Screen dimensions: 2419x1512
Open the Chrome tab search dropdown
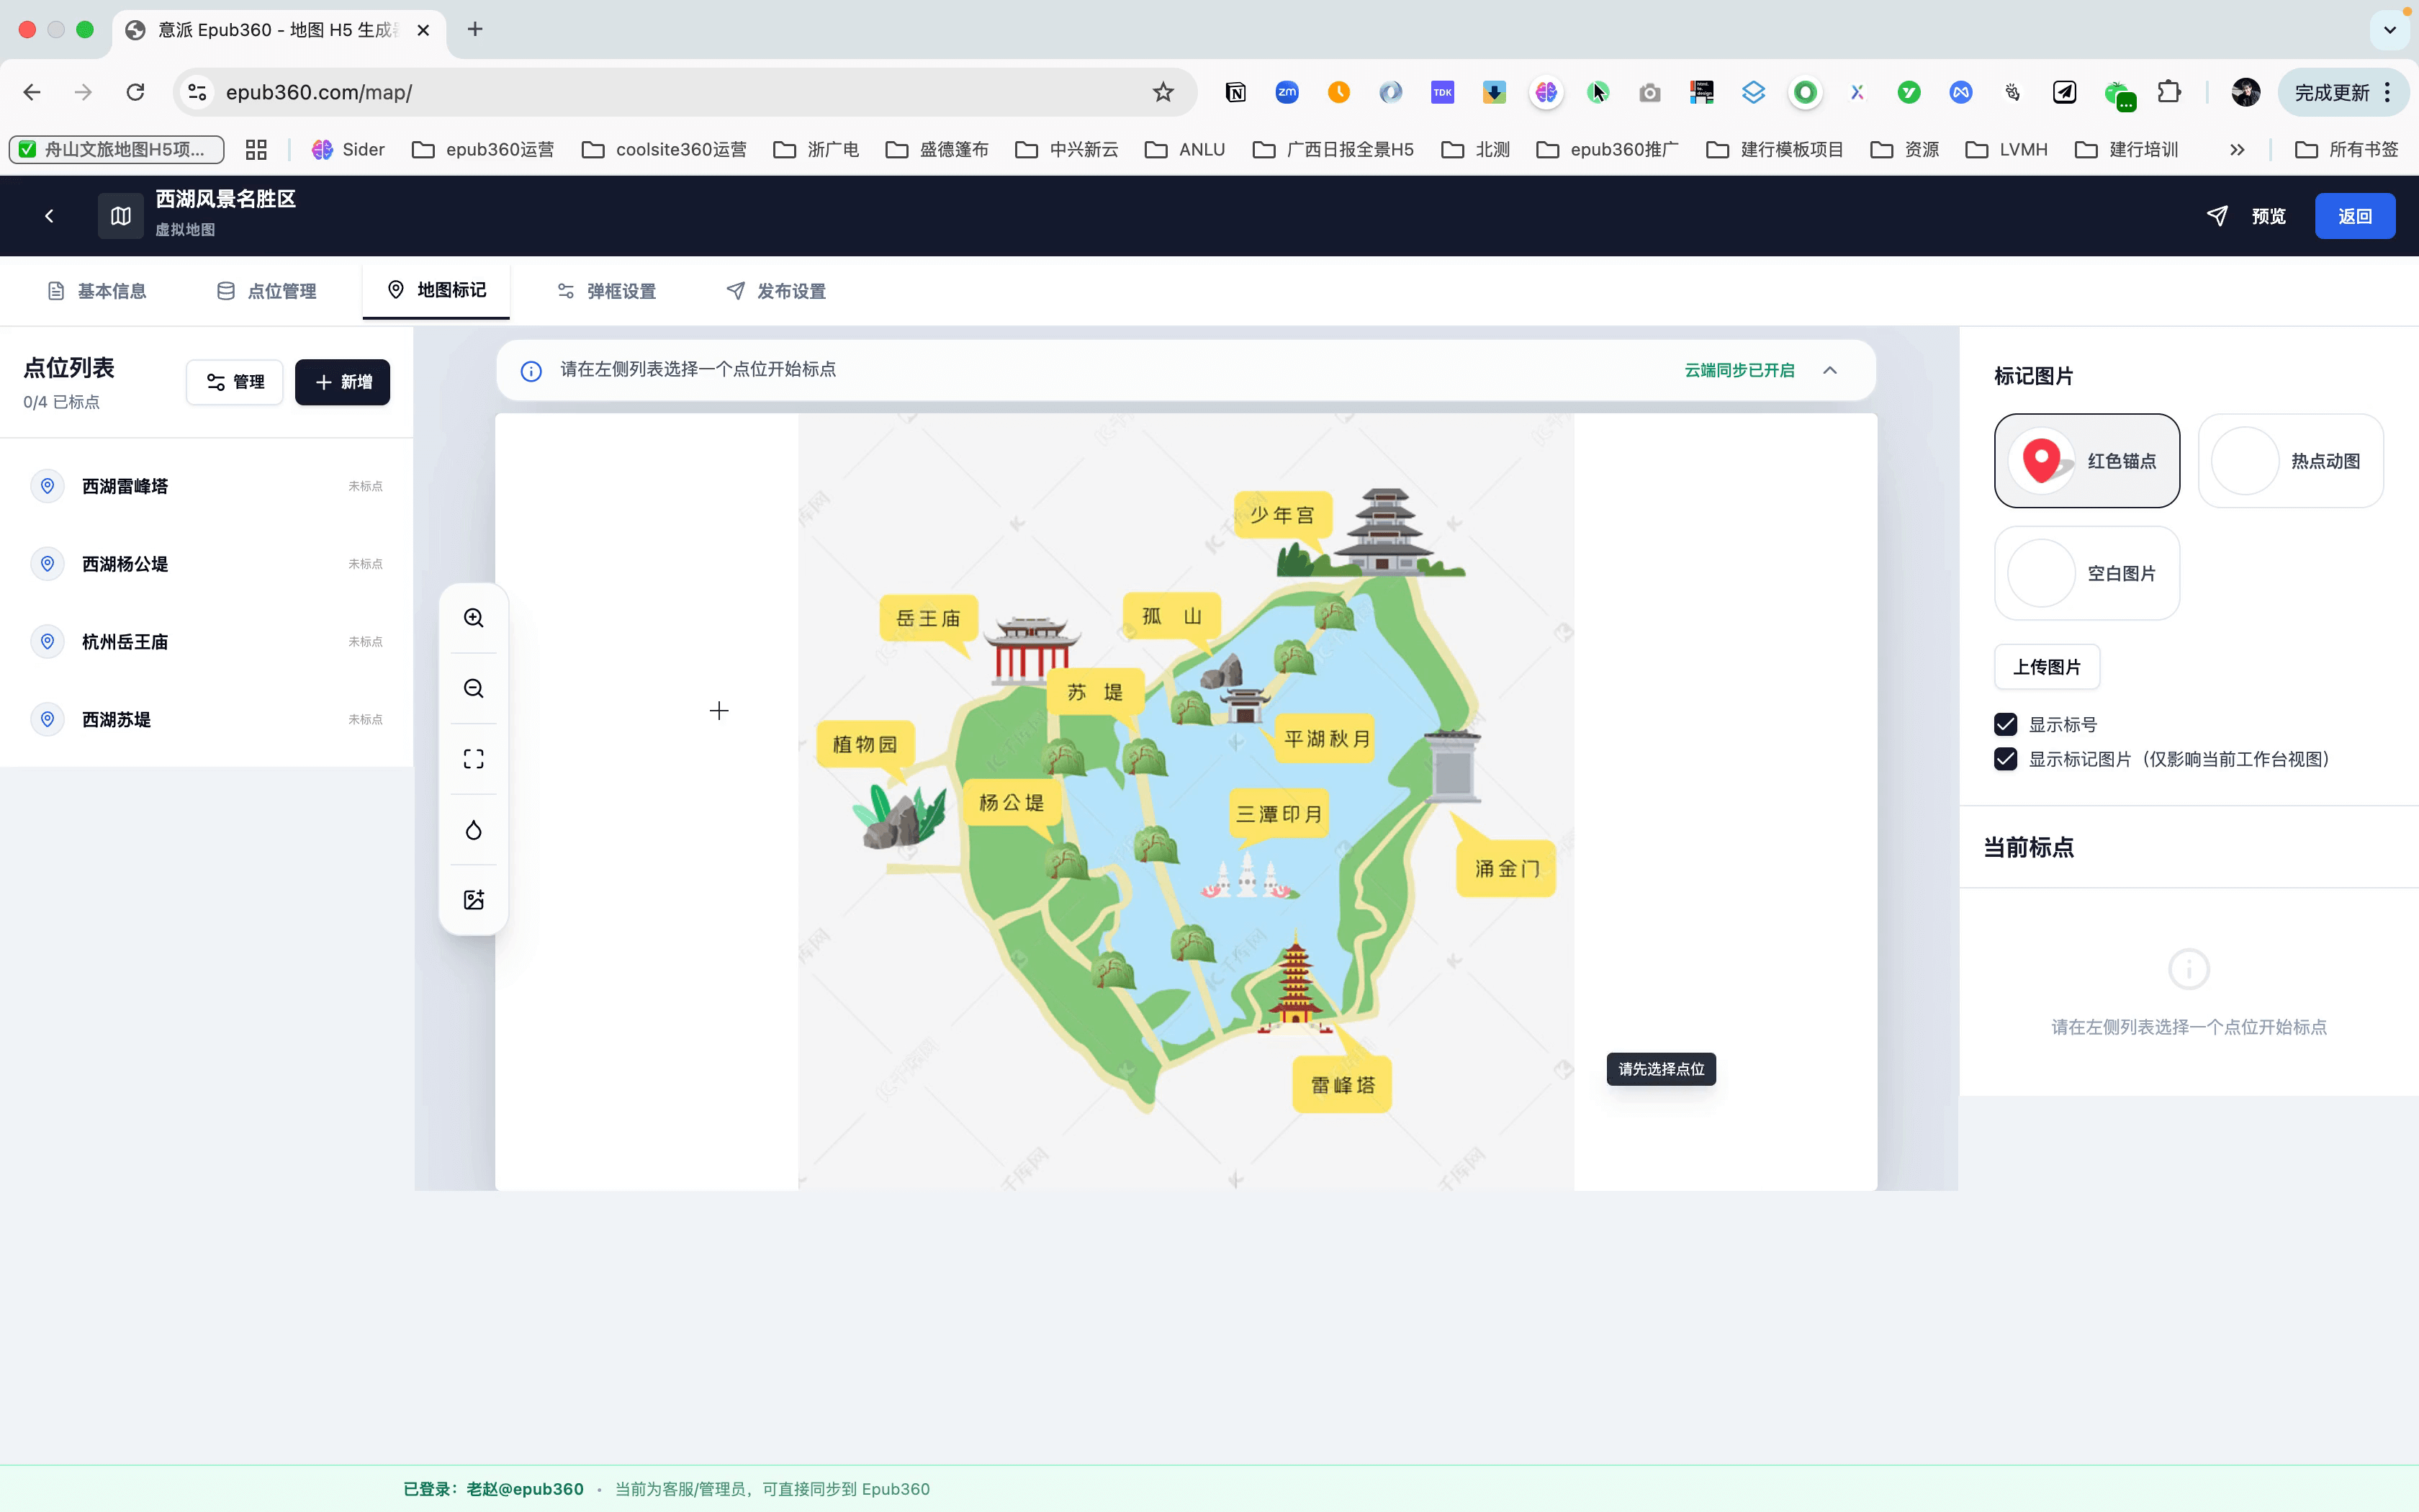[x=2390, y=30]
